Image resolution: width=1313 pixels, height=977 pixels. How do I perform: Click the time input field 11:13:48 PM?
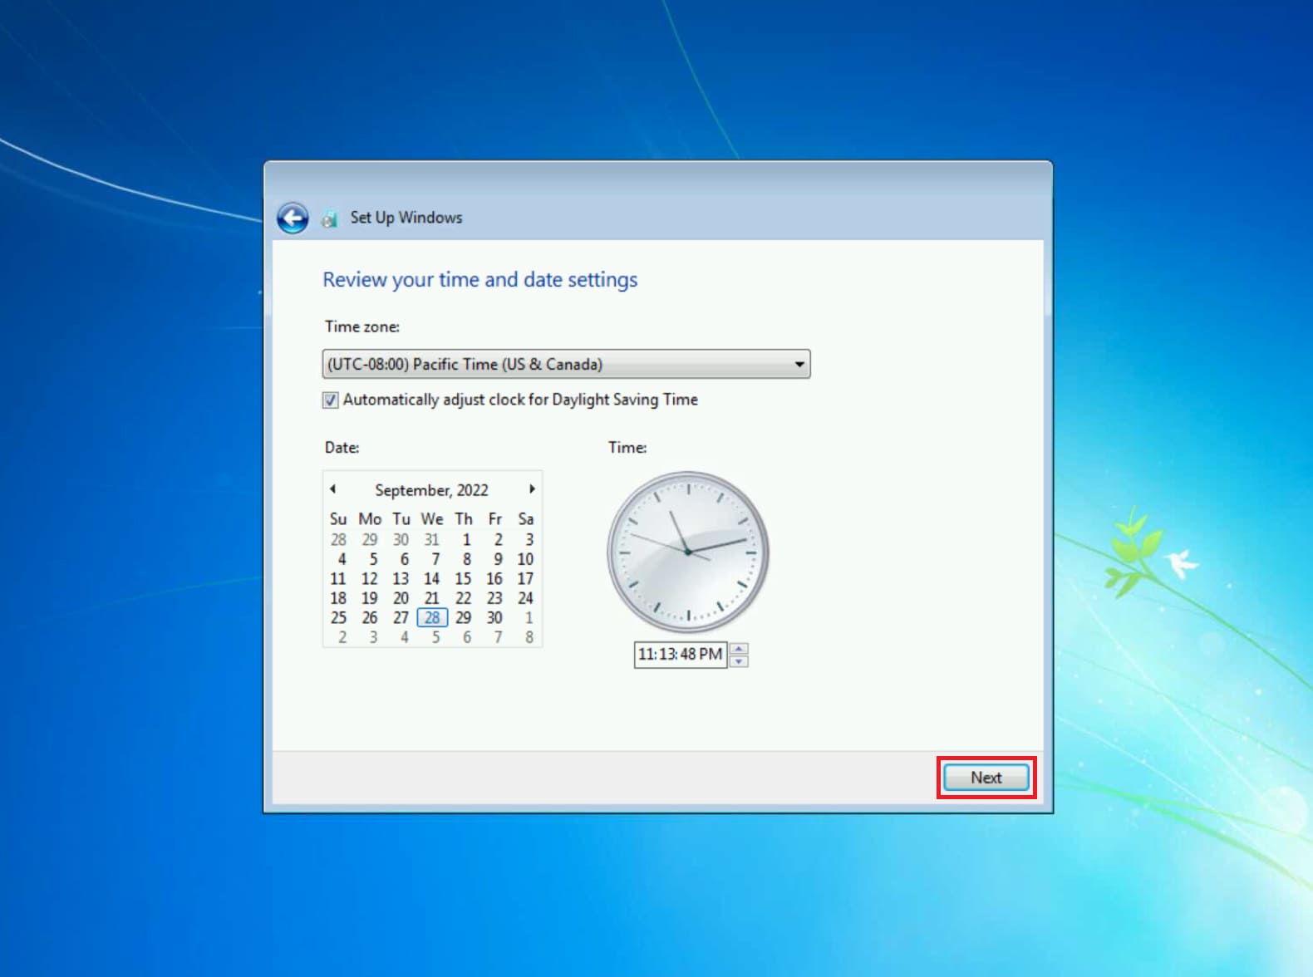pyautogui.click(x=681, y=655)
